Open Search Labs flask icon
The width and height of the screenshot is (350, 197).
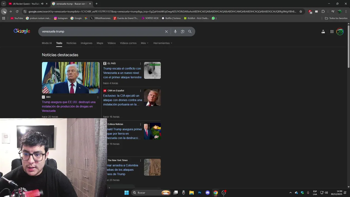323,31
